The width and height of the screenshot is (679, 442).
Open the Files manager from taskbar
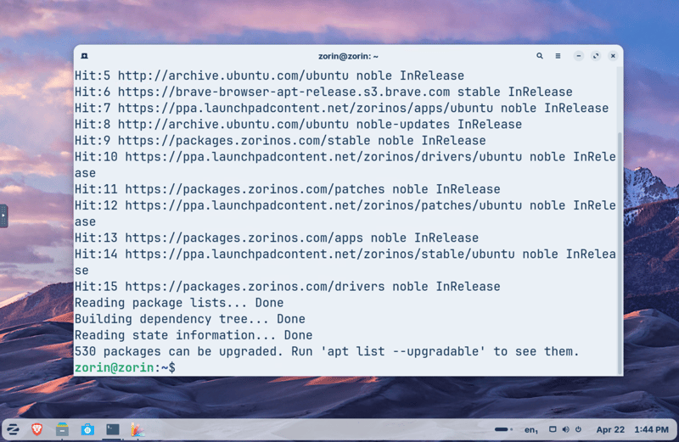[x=62, y=429]
